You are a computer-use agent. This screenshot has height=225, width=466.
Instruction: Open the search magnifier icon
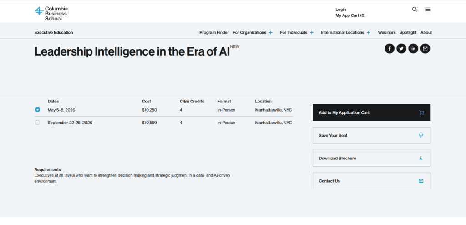point(415,10)
